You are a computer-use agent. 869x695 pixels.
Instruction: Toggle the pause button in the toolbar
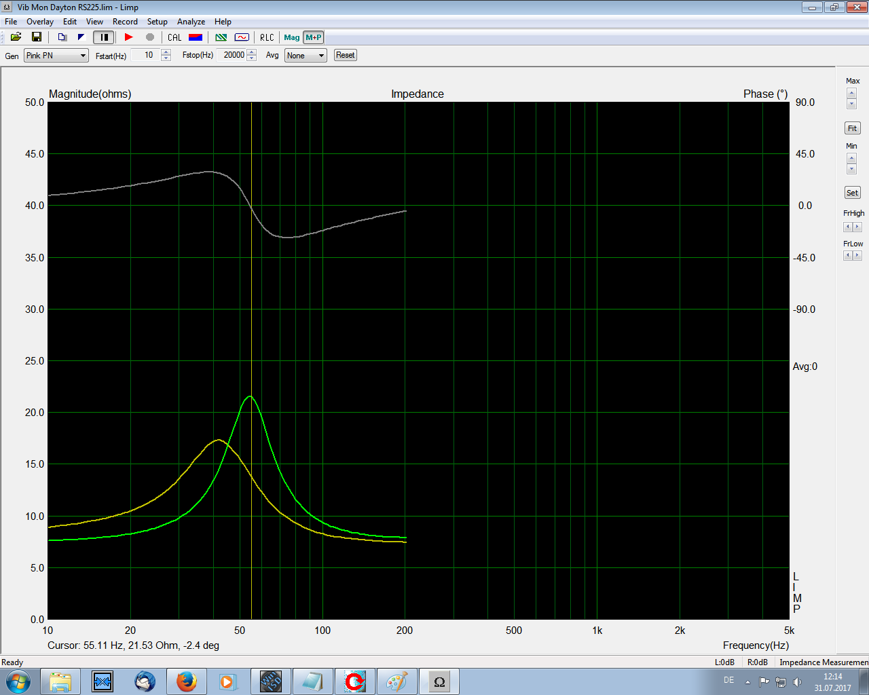click(x=104, y=37)
